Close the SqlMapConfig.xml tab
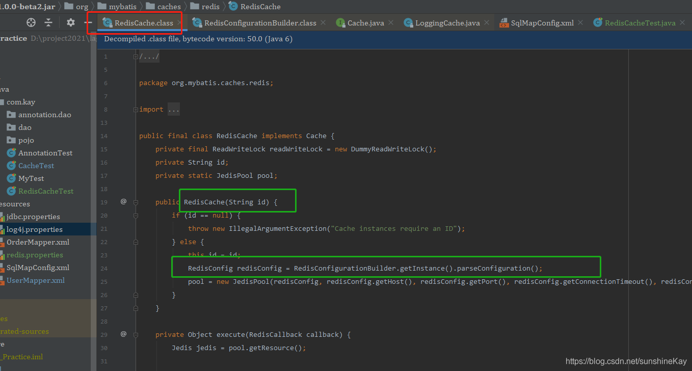This screenshot has width=692, height=371. click(580, 23)
